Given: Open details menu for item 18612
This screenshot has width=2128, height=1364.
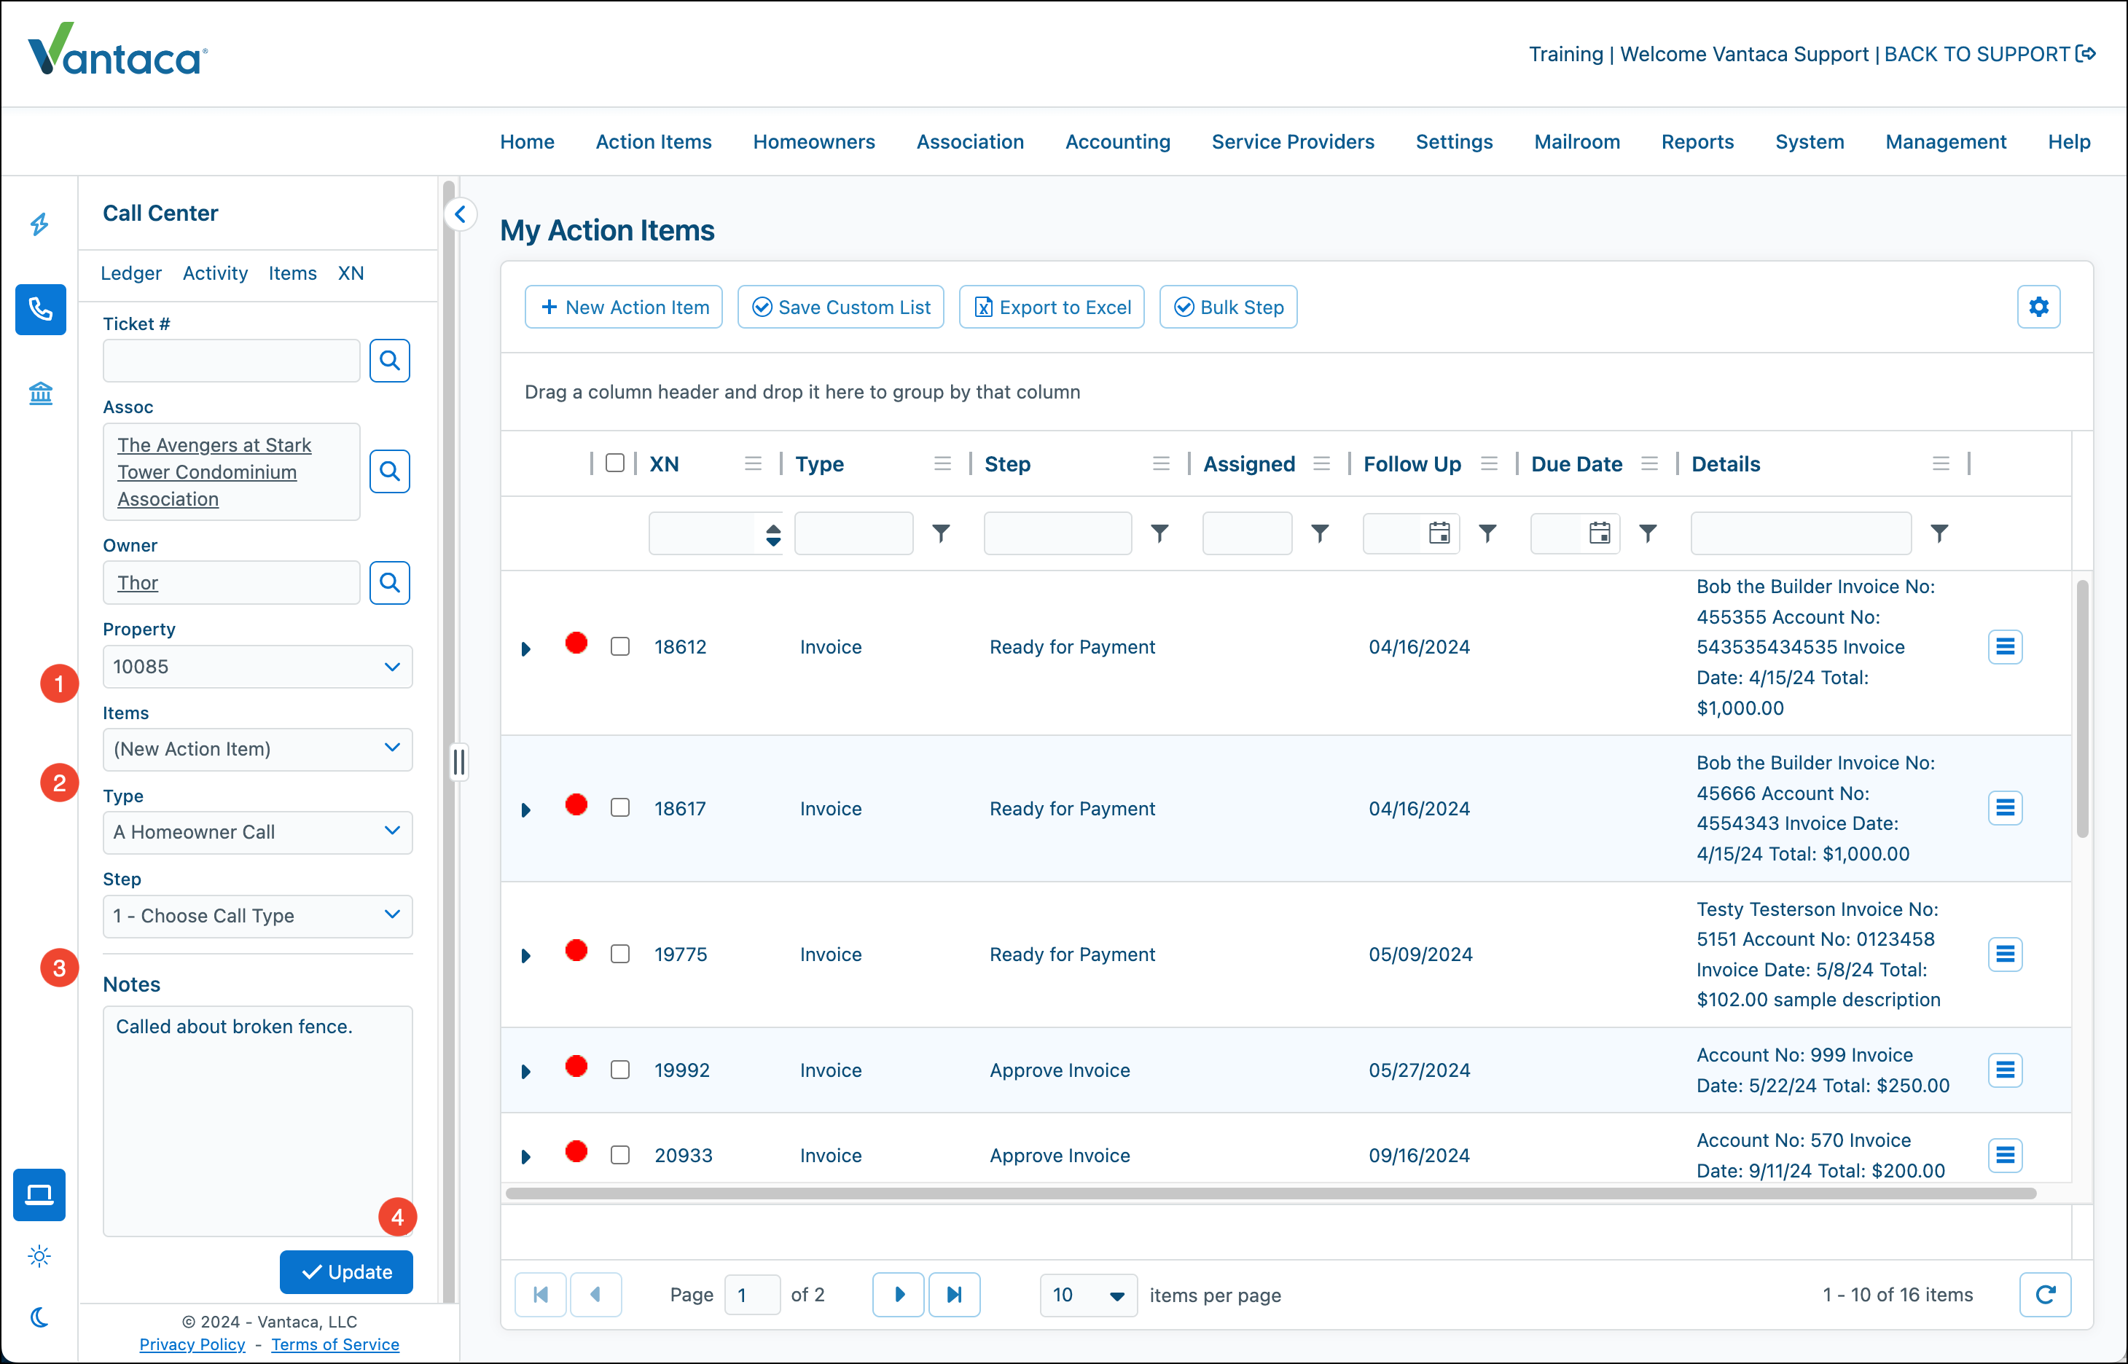Looking at the screenshot, I should [2005, 648].
